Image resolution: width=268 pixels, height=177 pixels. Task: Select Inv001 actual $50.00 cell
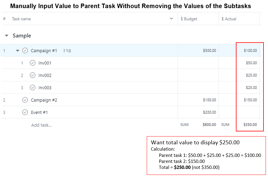[239, 63]
